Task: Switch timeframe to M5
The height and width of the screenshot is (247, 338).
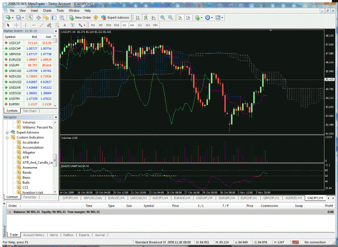Action: pyautogui.click(x=101, y=25)
